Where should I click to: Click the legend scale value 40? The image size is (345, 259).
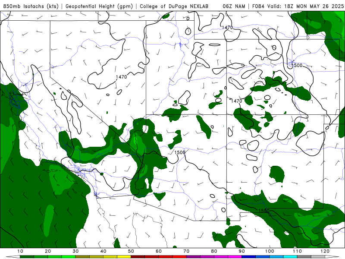(103, 251)
